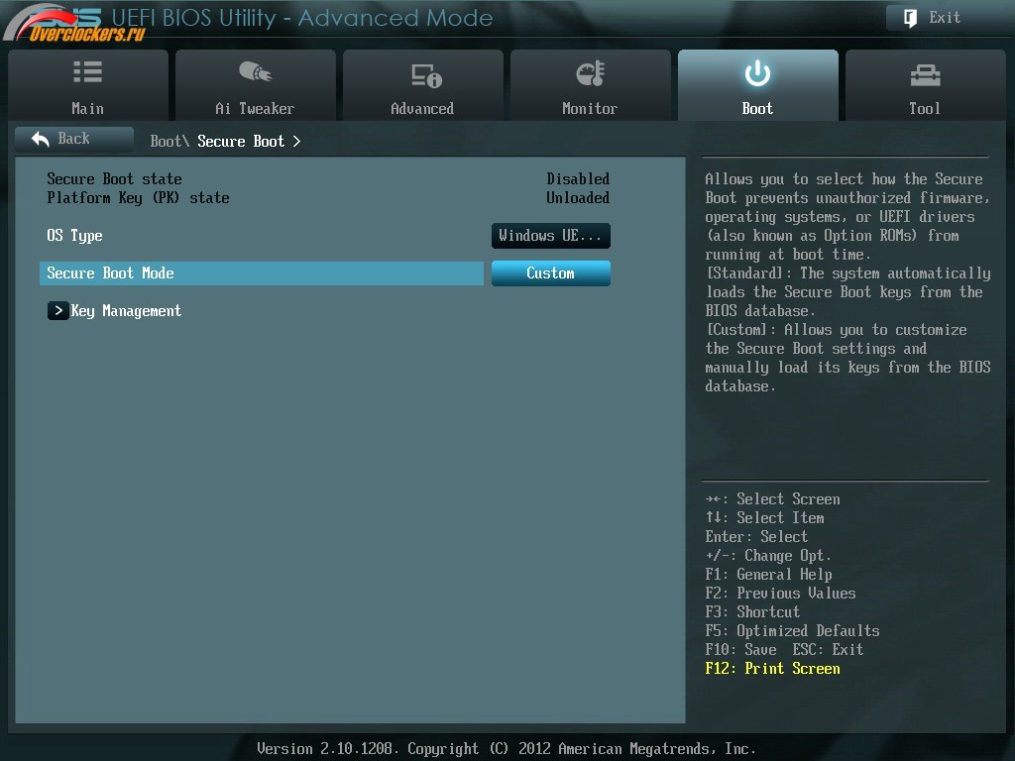Click the Select Screen arrows hint
The height and width of the screenshot is (761, 1015).
click(772, 499)
